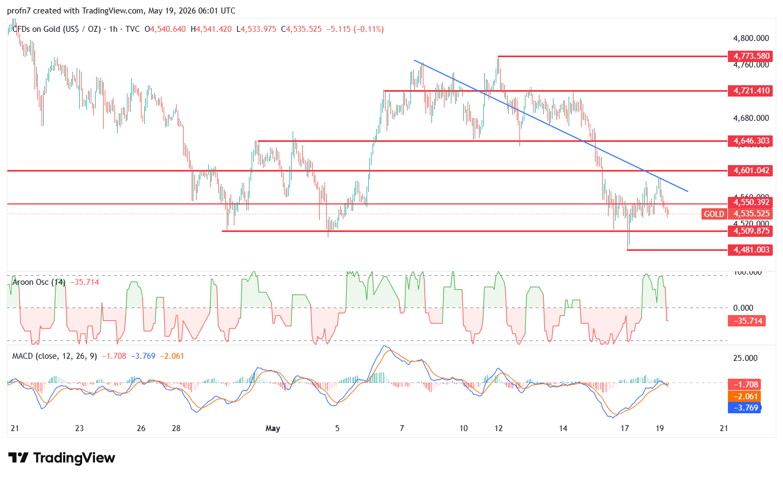Image resolution: width=783 pixels, height=478 pixels.
Task: Select the MACD (close, 12, 26, 9) title
Action: point(55,356)
